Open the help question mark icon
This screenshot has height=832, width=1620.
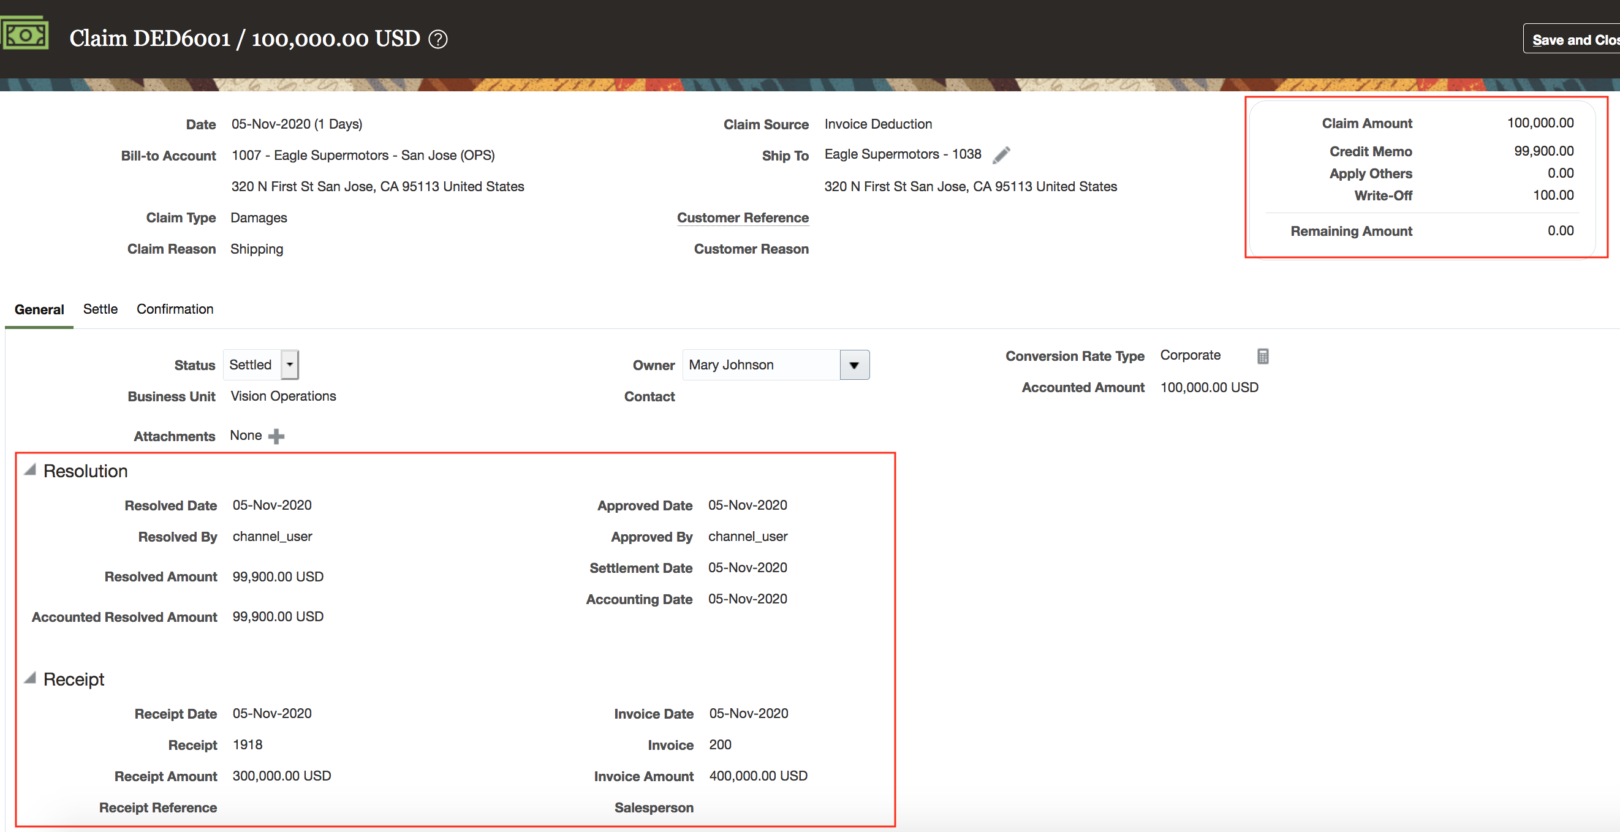[x=437, y=40]
